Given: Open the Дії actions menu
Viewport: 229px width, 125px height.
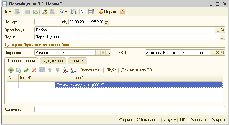Looking at the screenshot, I should pos(7,12).
